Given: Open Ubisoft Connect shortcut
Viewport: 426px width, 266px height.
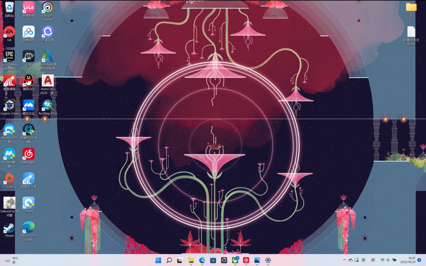Looking at the screenshot, I should 48,11.
